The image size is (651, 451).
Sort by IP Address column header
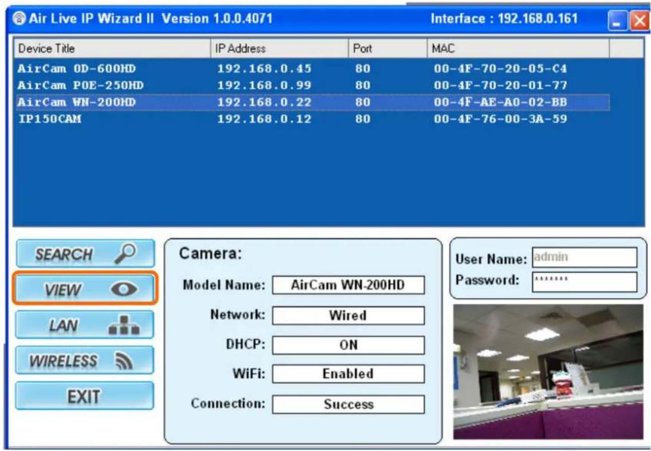[279, 49]
